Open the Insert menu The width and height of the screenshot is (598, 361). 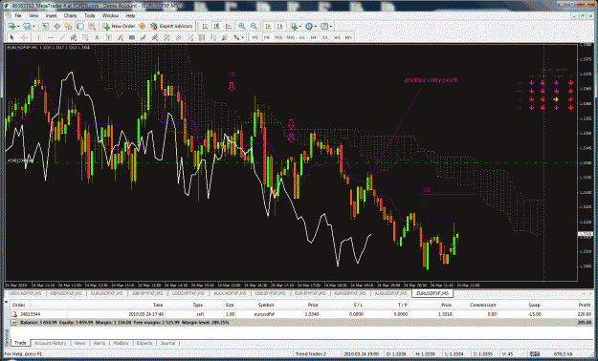pos(51,15)
